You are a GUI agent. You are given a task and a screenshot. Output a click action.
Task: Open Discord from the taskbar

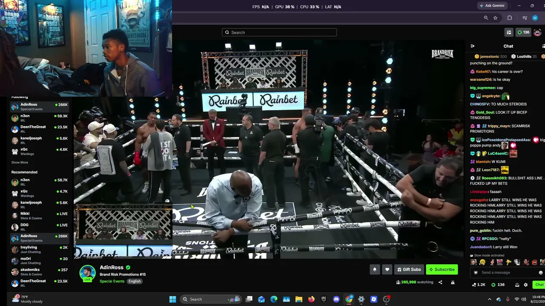tap(336, 299)
